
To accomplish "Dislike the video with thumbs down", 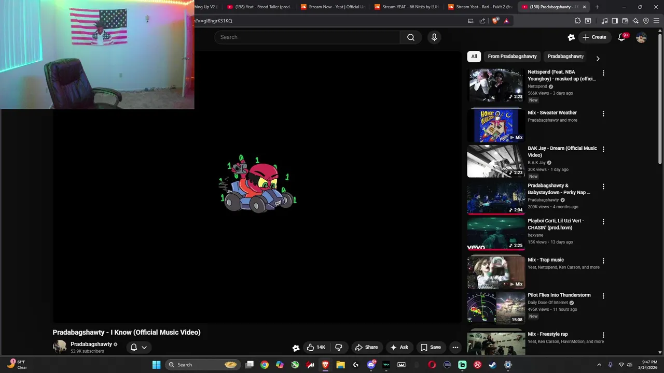I will coord(339,347).
